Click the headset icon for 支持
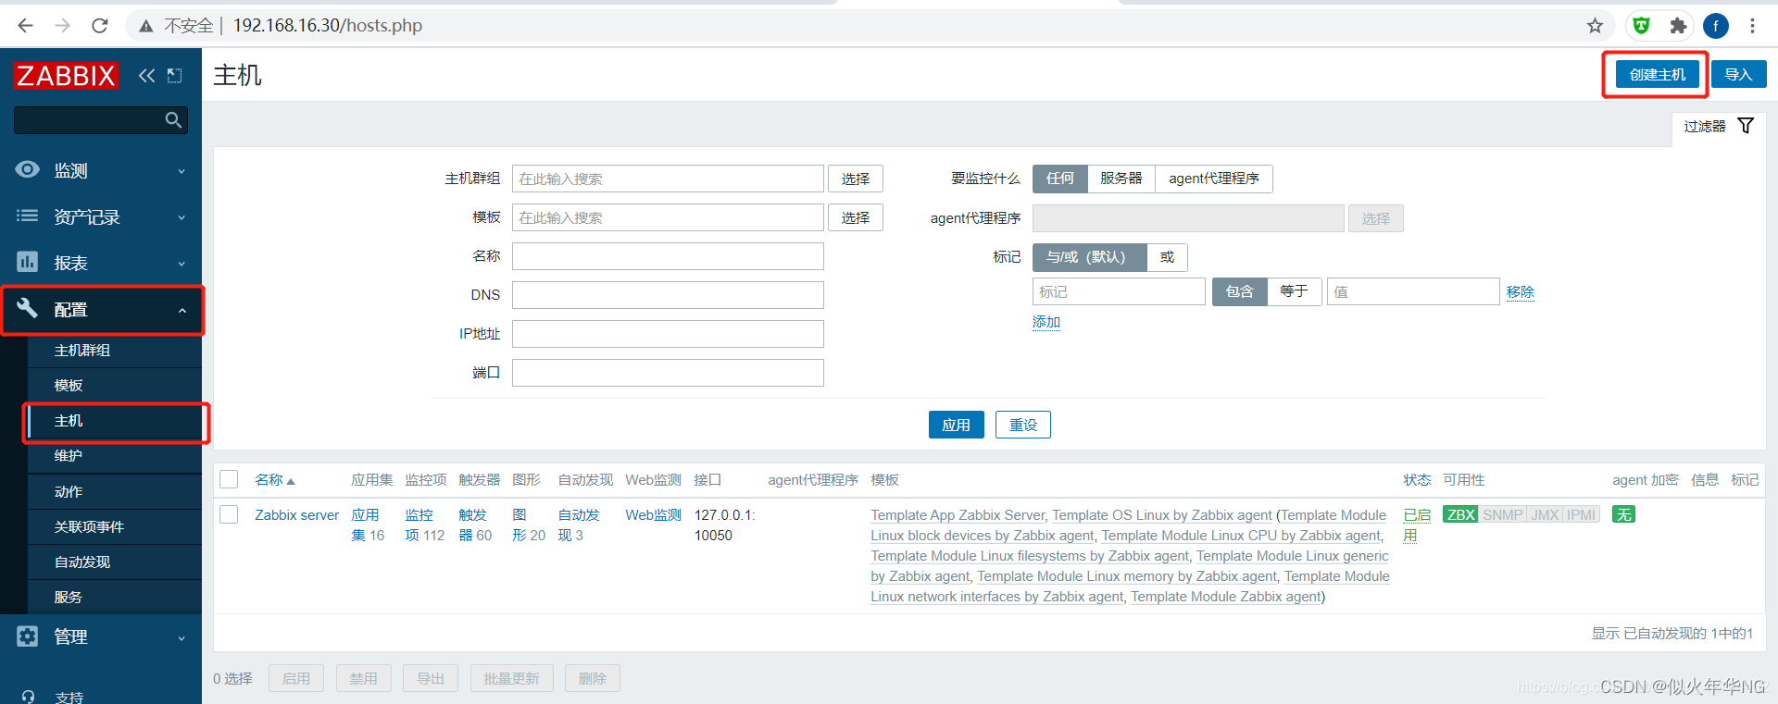 pyautogui.click(x=28, y=697)
